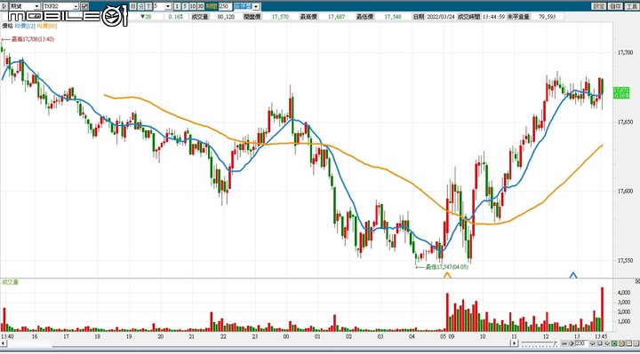640x354 pixels.
Task: Click the trade time 13:44:59
Action: [x=493, y=17]
